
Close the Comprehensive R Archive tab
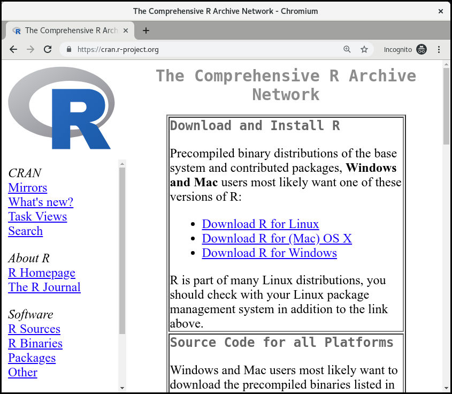[x=126, y=31]
